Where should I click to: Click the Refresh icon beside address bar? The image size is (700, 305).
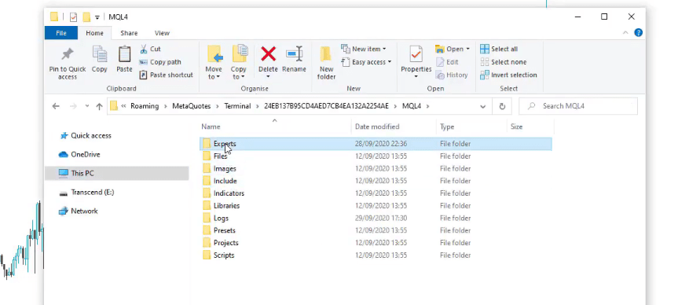point(502,106)
